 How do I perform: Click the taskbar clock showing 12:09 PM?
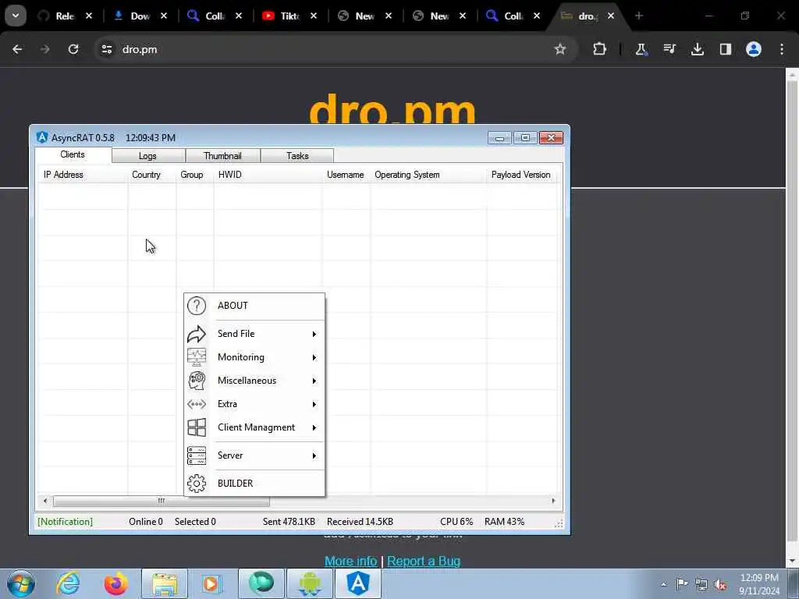point(758,584)
